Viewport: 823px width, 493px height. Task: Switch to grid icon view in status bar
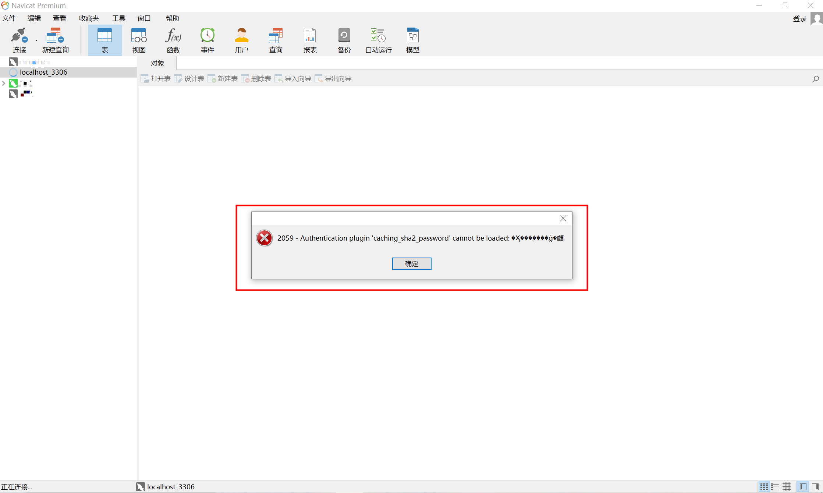point(764,487)
